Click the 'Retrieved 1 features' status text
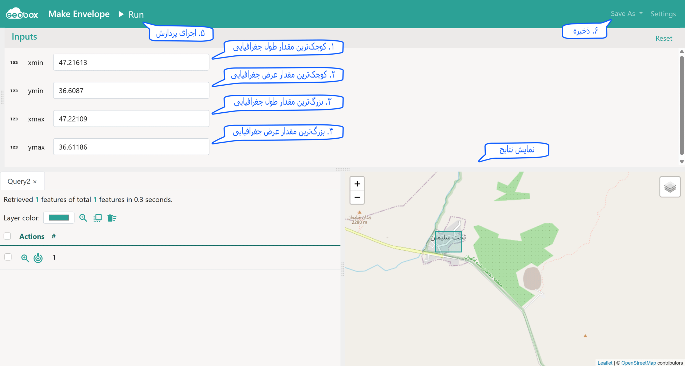 tap(88, 200)
